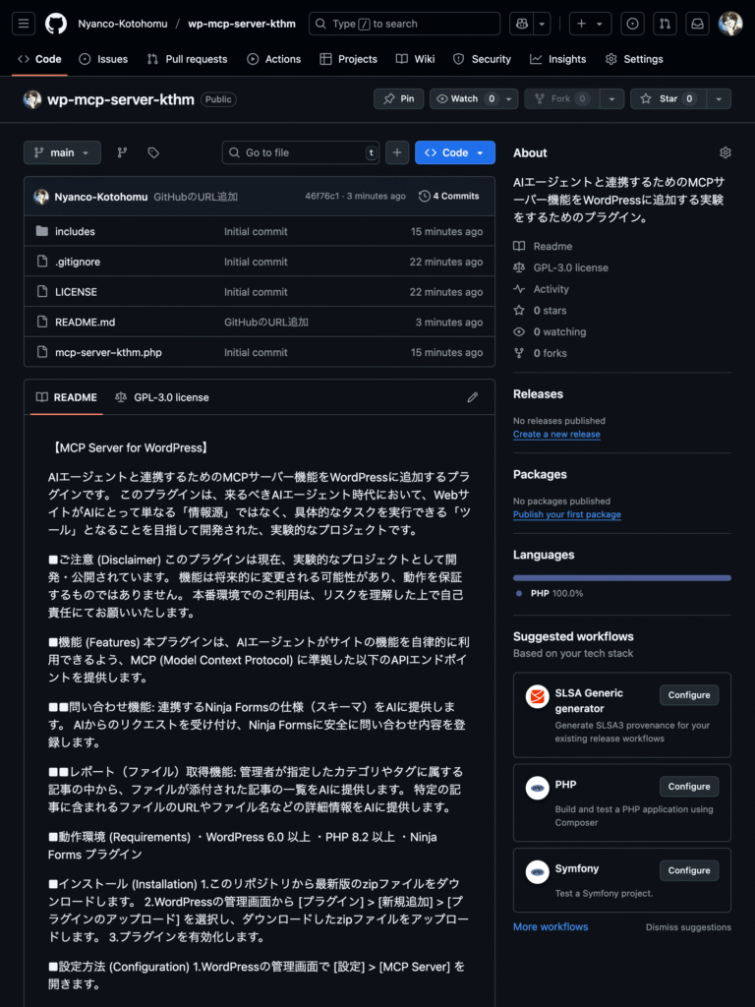The width and height of the screenshot is (755, 1007).
Task: Open the GPL-3.0 license tab in README panel
Action: point(161,397)
